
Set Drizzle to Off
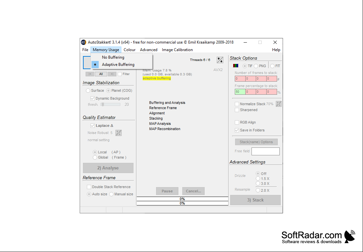point(261,174)
